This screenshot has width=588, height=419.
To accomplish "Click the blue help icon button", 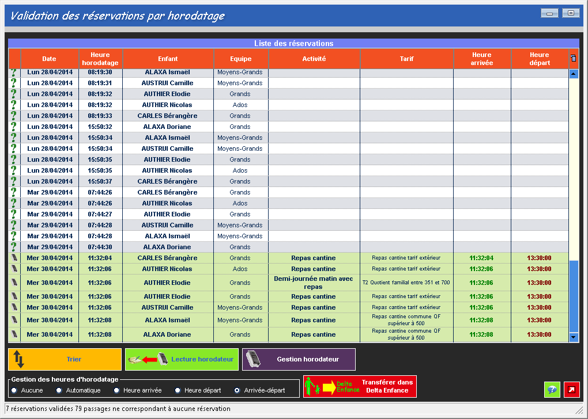I will point(552,390).
